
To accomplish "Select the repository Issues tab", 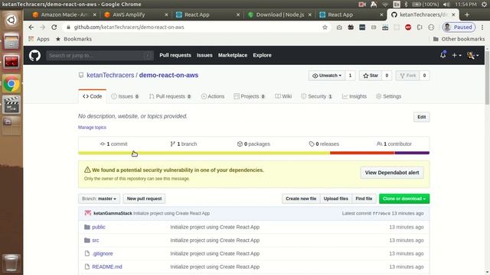I will (x=125, y=96).
